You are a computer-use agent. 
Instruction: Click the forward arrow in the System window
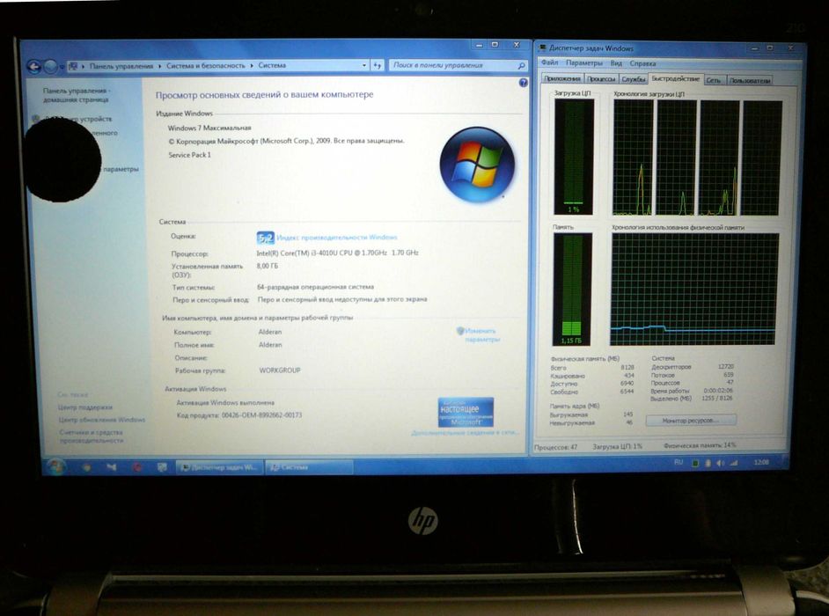[x=51, y=67]
